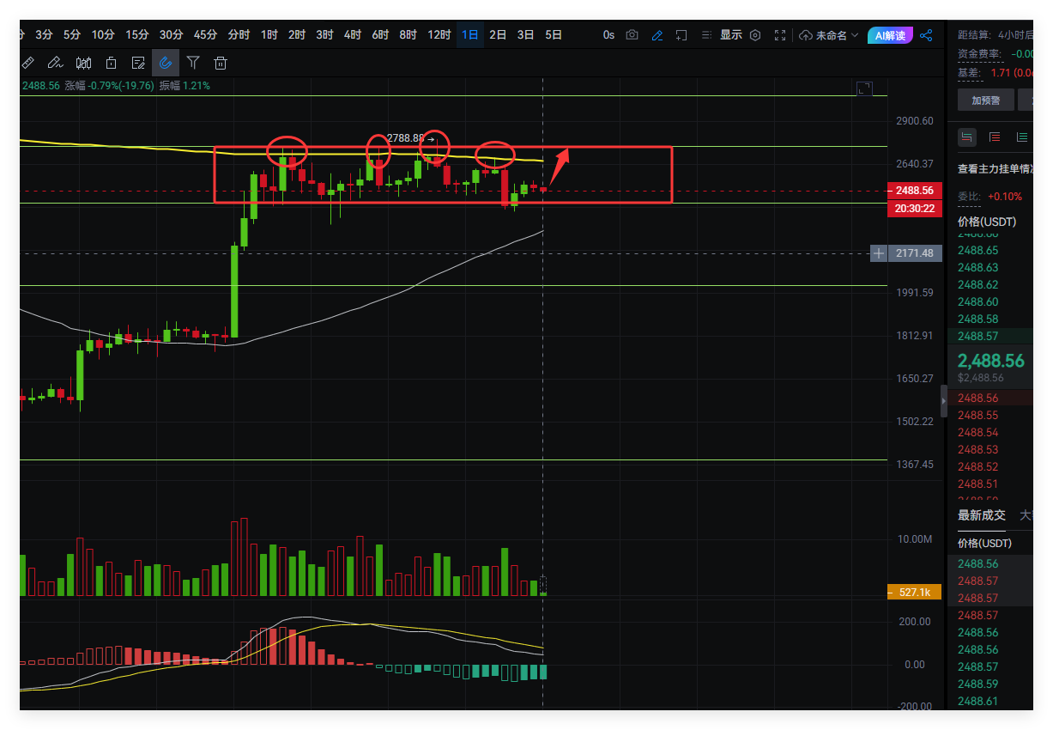The width and height of the screenshot is (1053, 730).
Task: Toggle the blue drawing pen mode
Action: pos(657,35)
